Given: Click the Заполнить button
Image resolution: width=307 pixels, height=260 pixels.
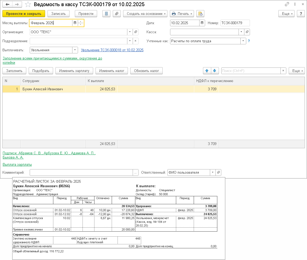Looking at the screenshot, I should pyautogui.click(x=14, y=71).
